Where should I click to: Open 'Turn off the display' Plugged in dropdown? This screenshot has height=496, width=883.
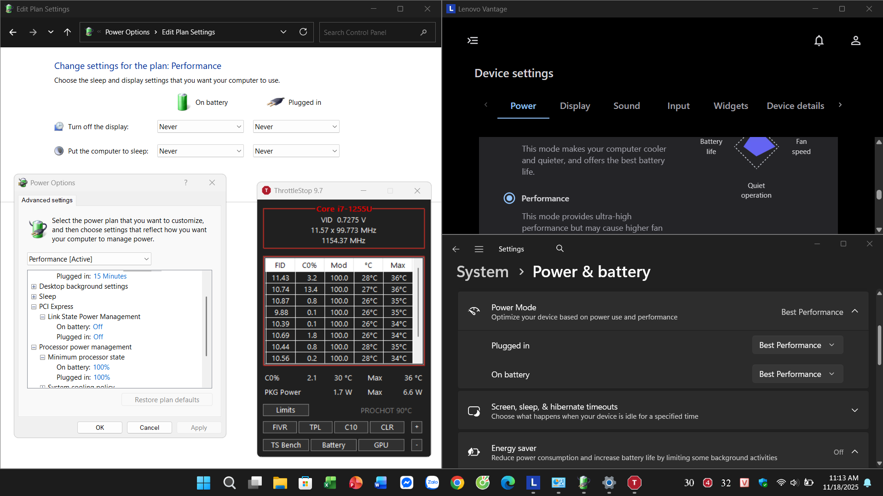point(296,127)
